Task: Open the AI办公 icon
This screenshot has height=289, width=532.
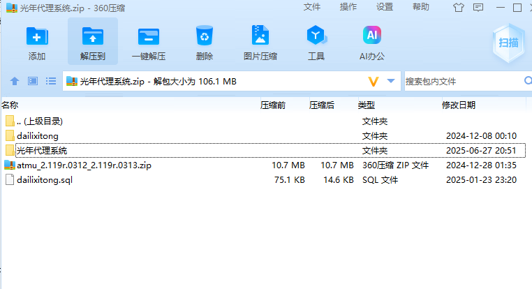Action: tap(372, 35)
